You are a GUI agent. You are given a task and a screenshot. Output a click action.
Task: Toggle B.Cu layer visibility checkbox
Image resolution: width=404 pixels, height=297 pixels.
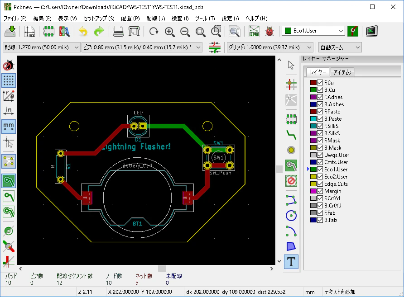(320, 90)
